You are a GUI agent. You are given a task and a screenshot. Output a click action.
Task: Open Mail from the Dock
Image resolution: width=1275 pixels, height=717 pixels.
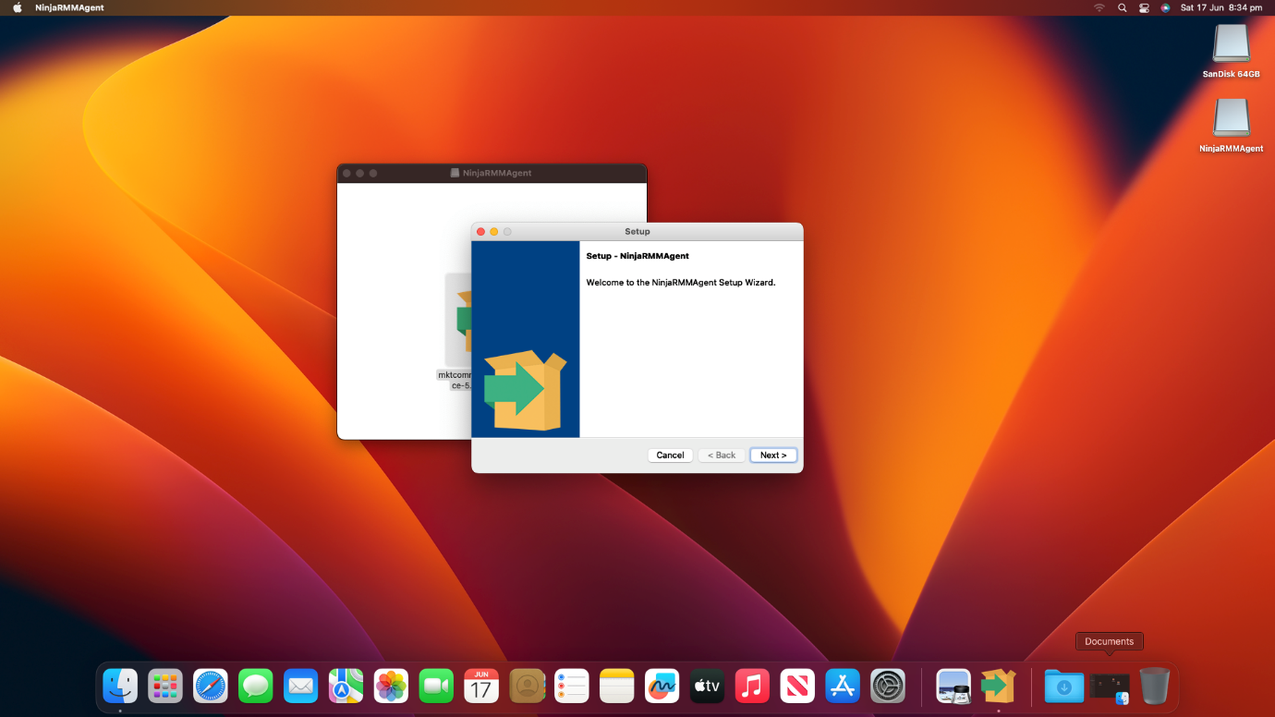(301, 687)
